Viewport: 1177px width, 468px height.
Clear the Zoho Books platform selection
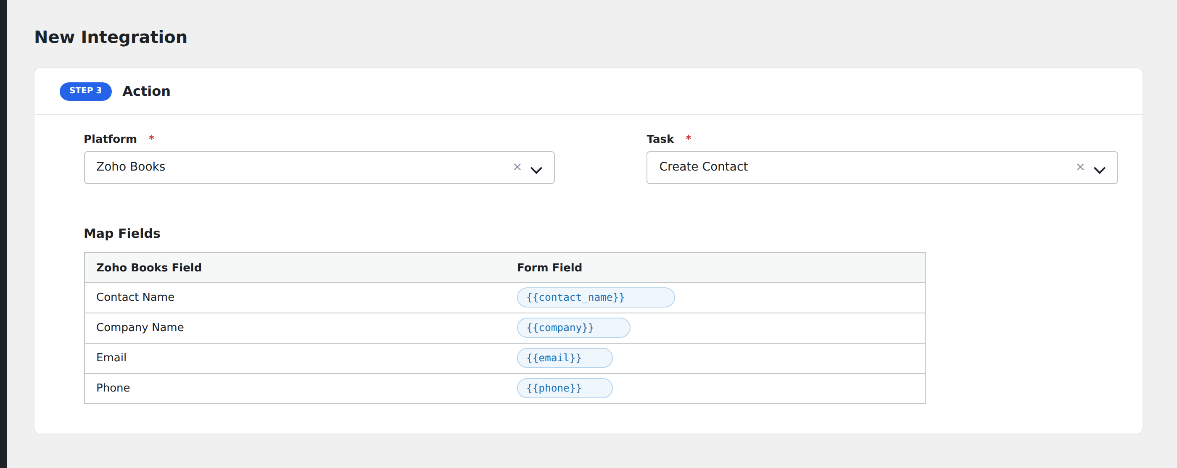[x=517, y=167]
